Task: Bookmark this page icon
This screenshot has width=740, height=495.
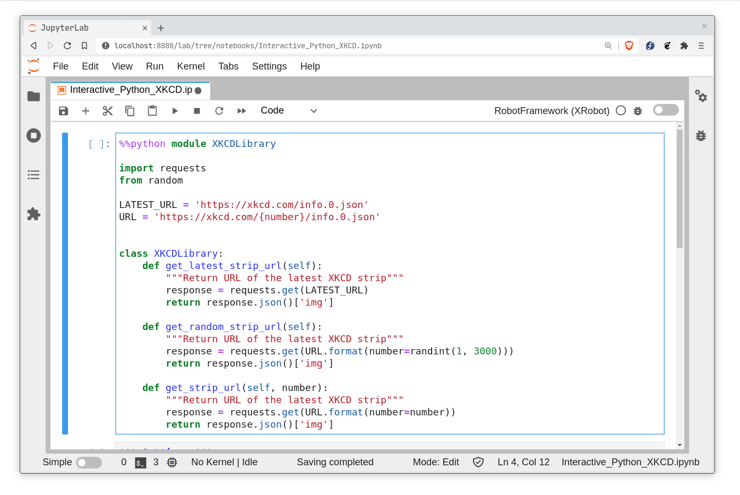Action: [84, 46]
